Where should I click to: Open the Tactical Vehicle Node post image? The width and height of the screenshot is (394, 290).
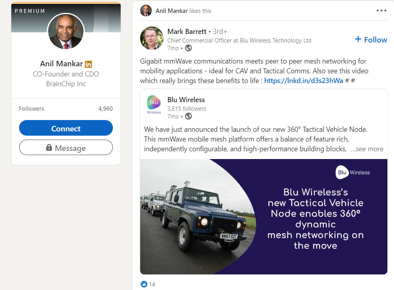tap(264, 216)
